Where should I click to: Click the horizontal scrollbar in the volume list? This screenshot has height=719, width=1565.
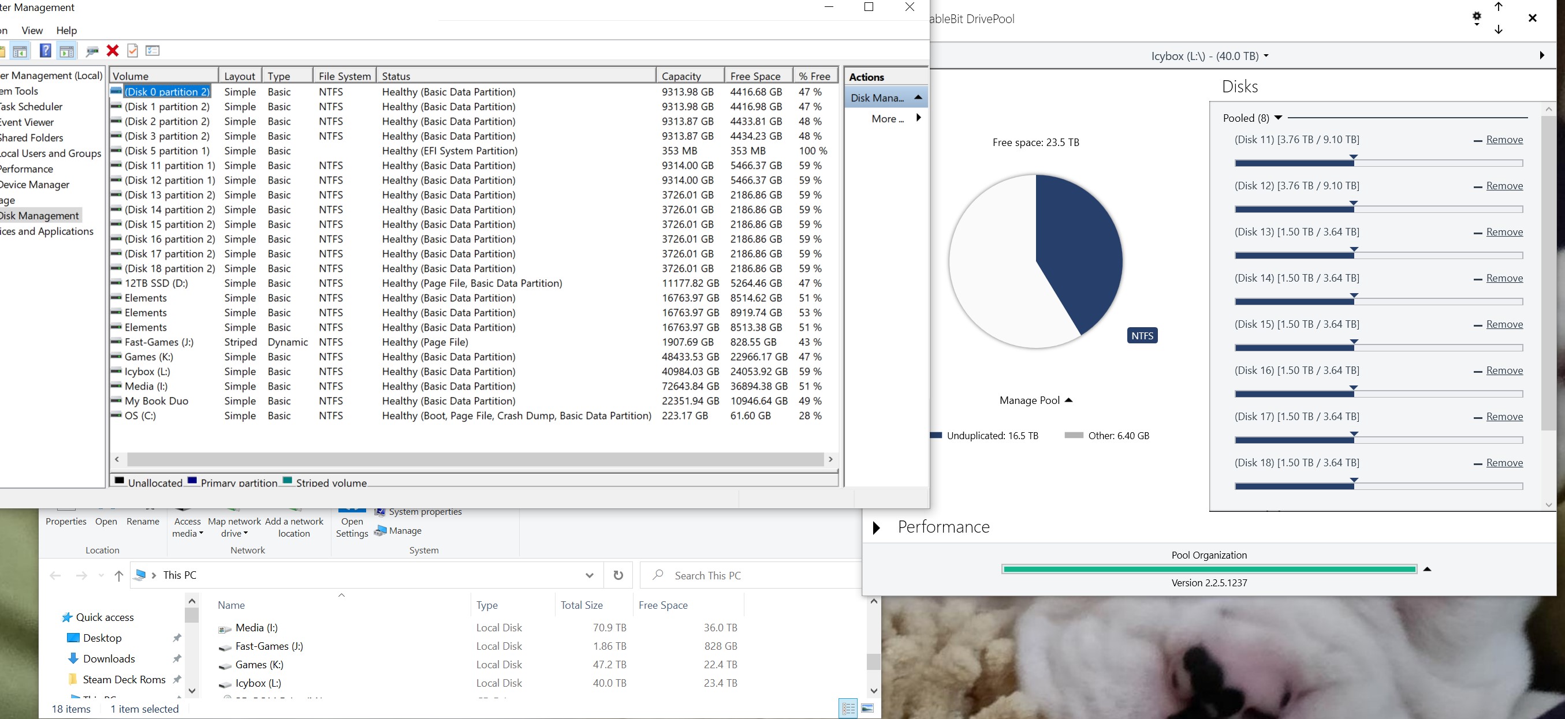coord(474,459)
